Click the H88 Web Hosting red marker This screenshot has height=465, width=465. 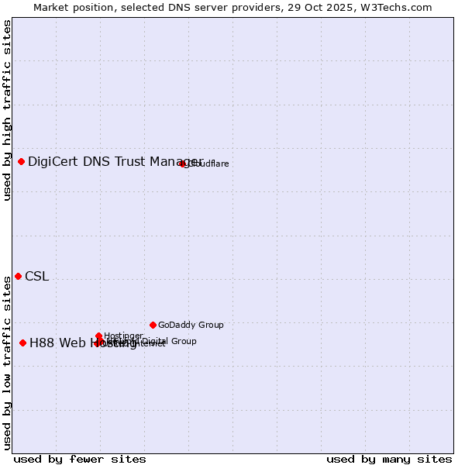[x=23, y=343]
